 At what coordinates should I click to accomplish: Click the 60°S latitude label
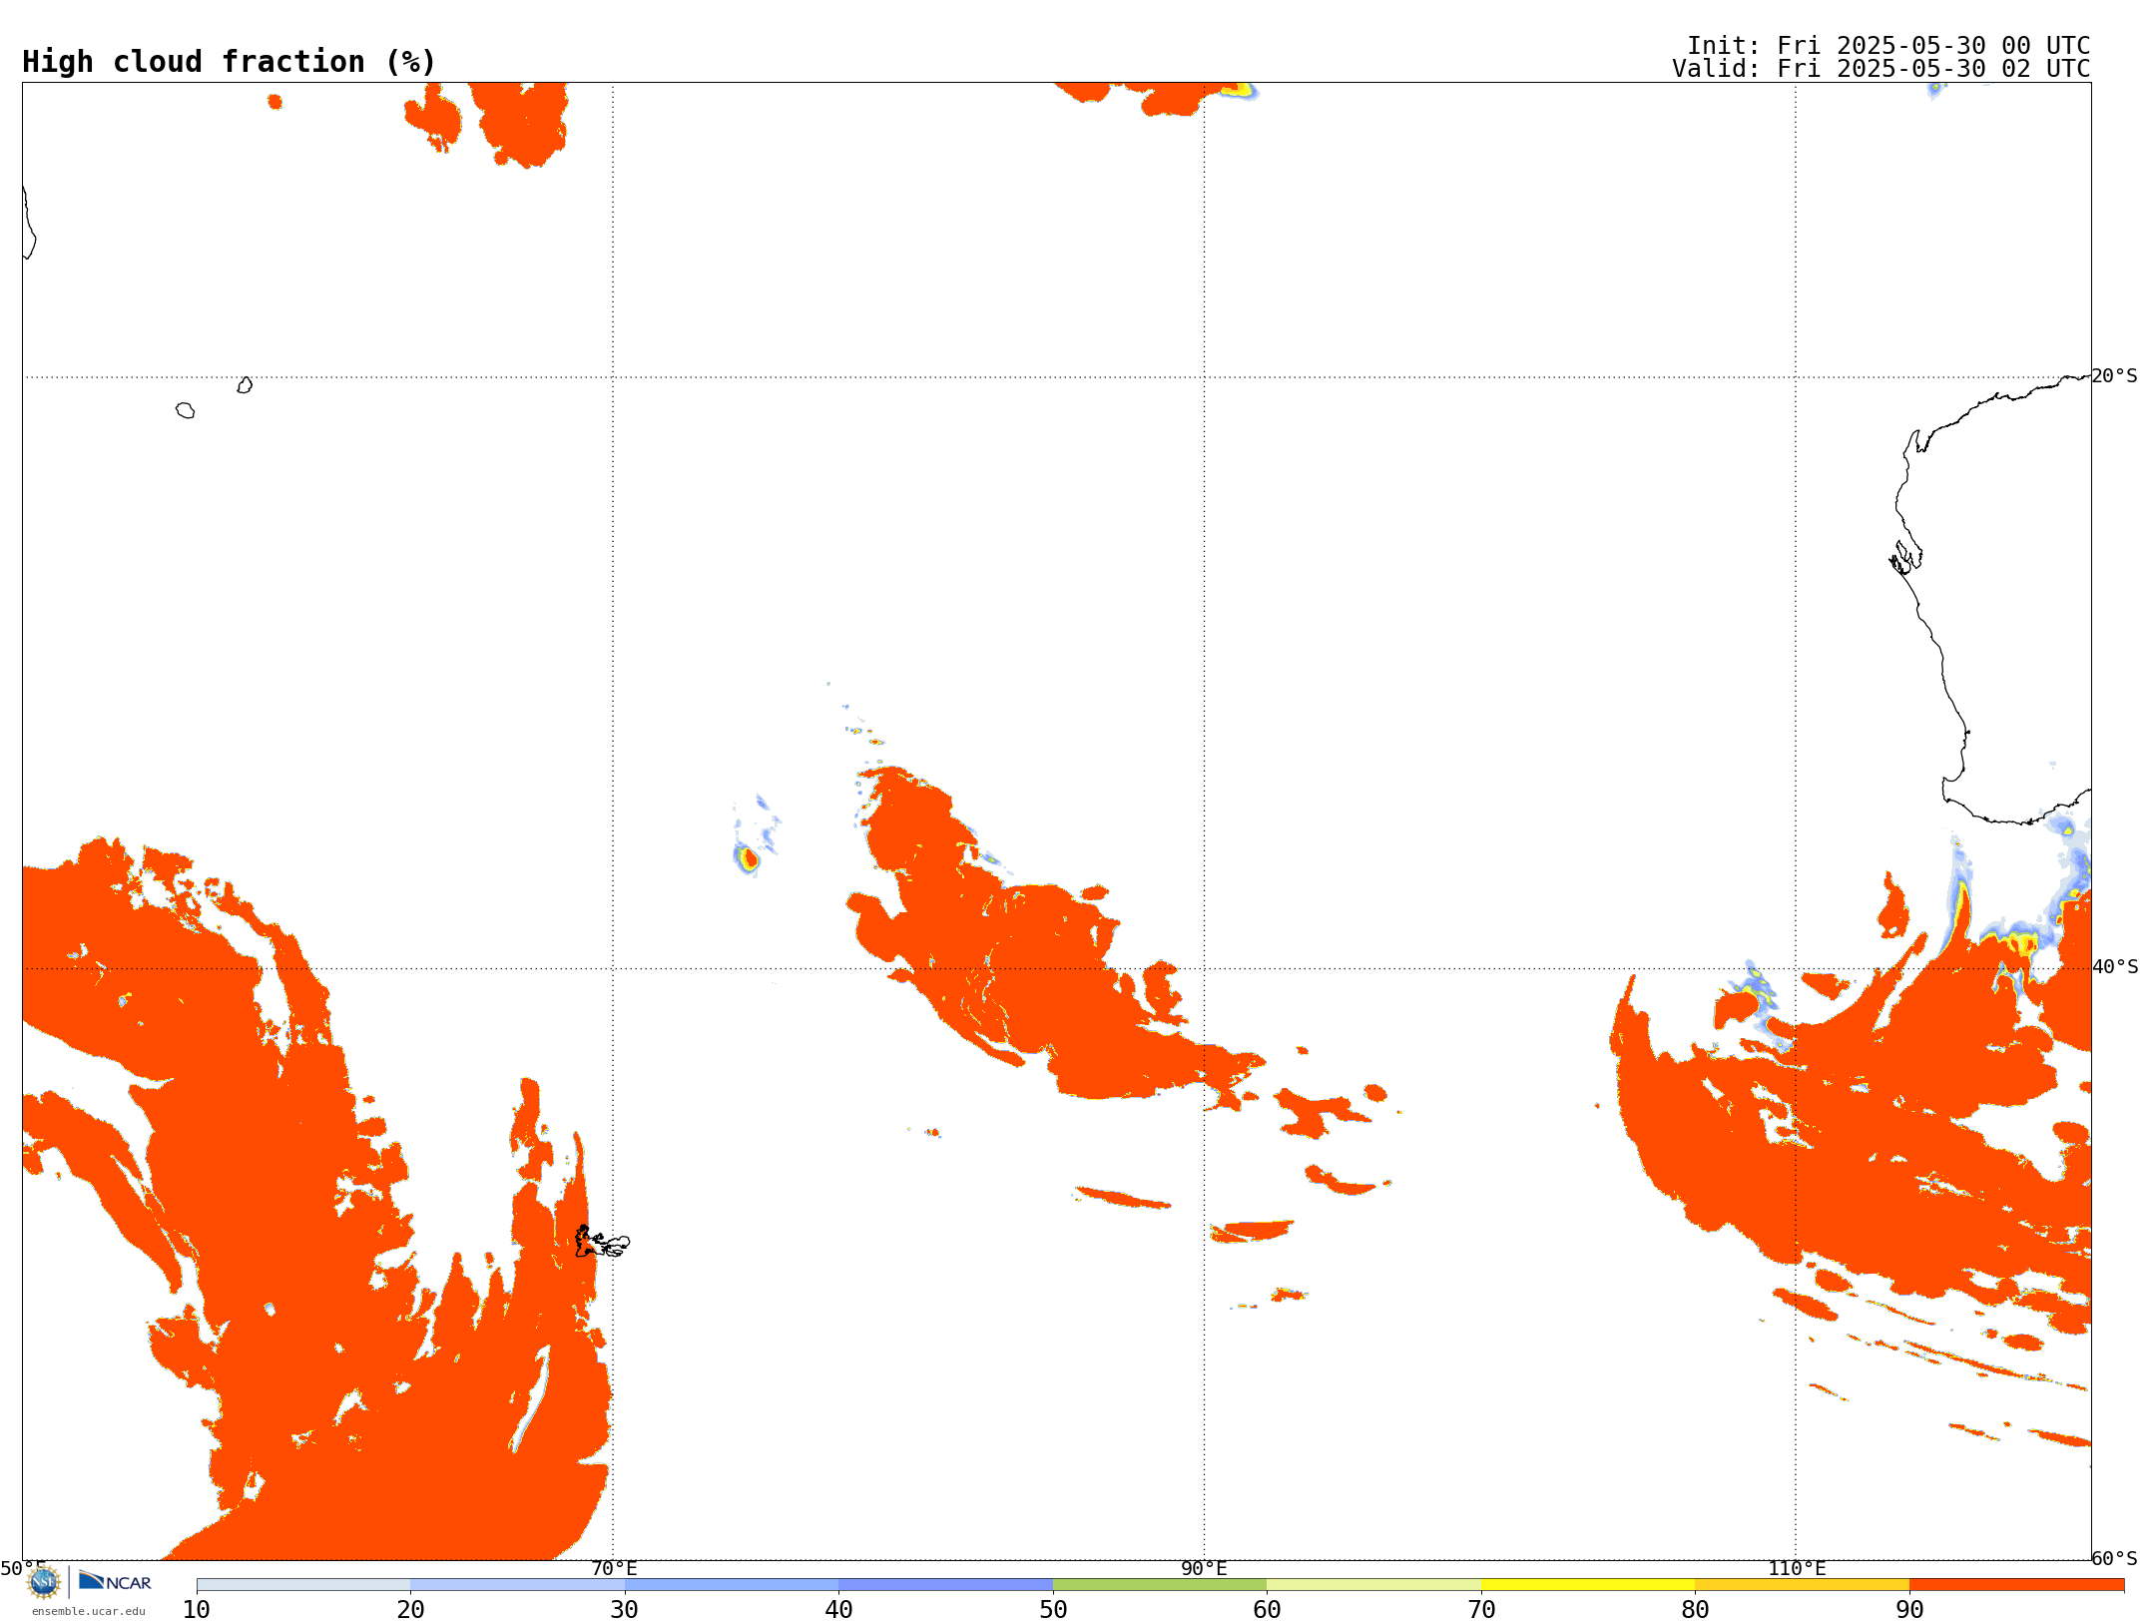2114,1558
